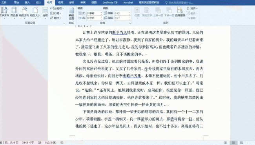This screenshot has height=145, width=255.
Task: Switch to the 插入 Insert tab
Action: (27, 2)
